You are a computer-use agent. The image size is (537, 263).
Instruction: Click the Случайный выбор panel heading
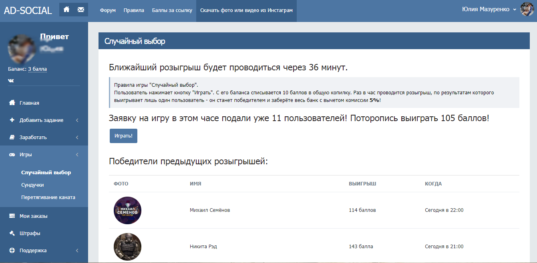coord(135,41)
